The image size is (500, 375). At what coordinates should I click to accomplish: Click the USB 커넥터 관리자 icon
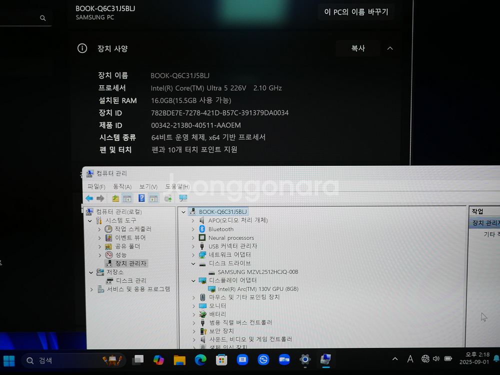point(202,246)
